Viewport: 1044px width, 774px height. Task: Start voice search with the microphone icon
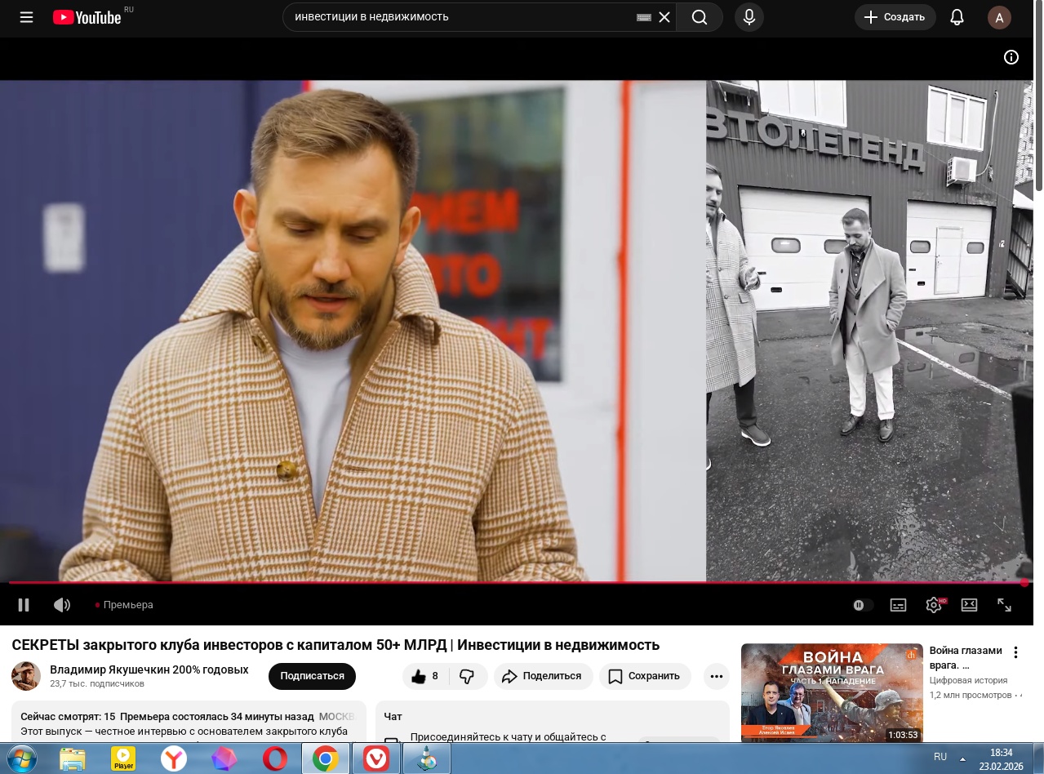click(749, 17)
